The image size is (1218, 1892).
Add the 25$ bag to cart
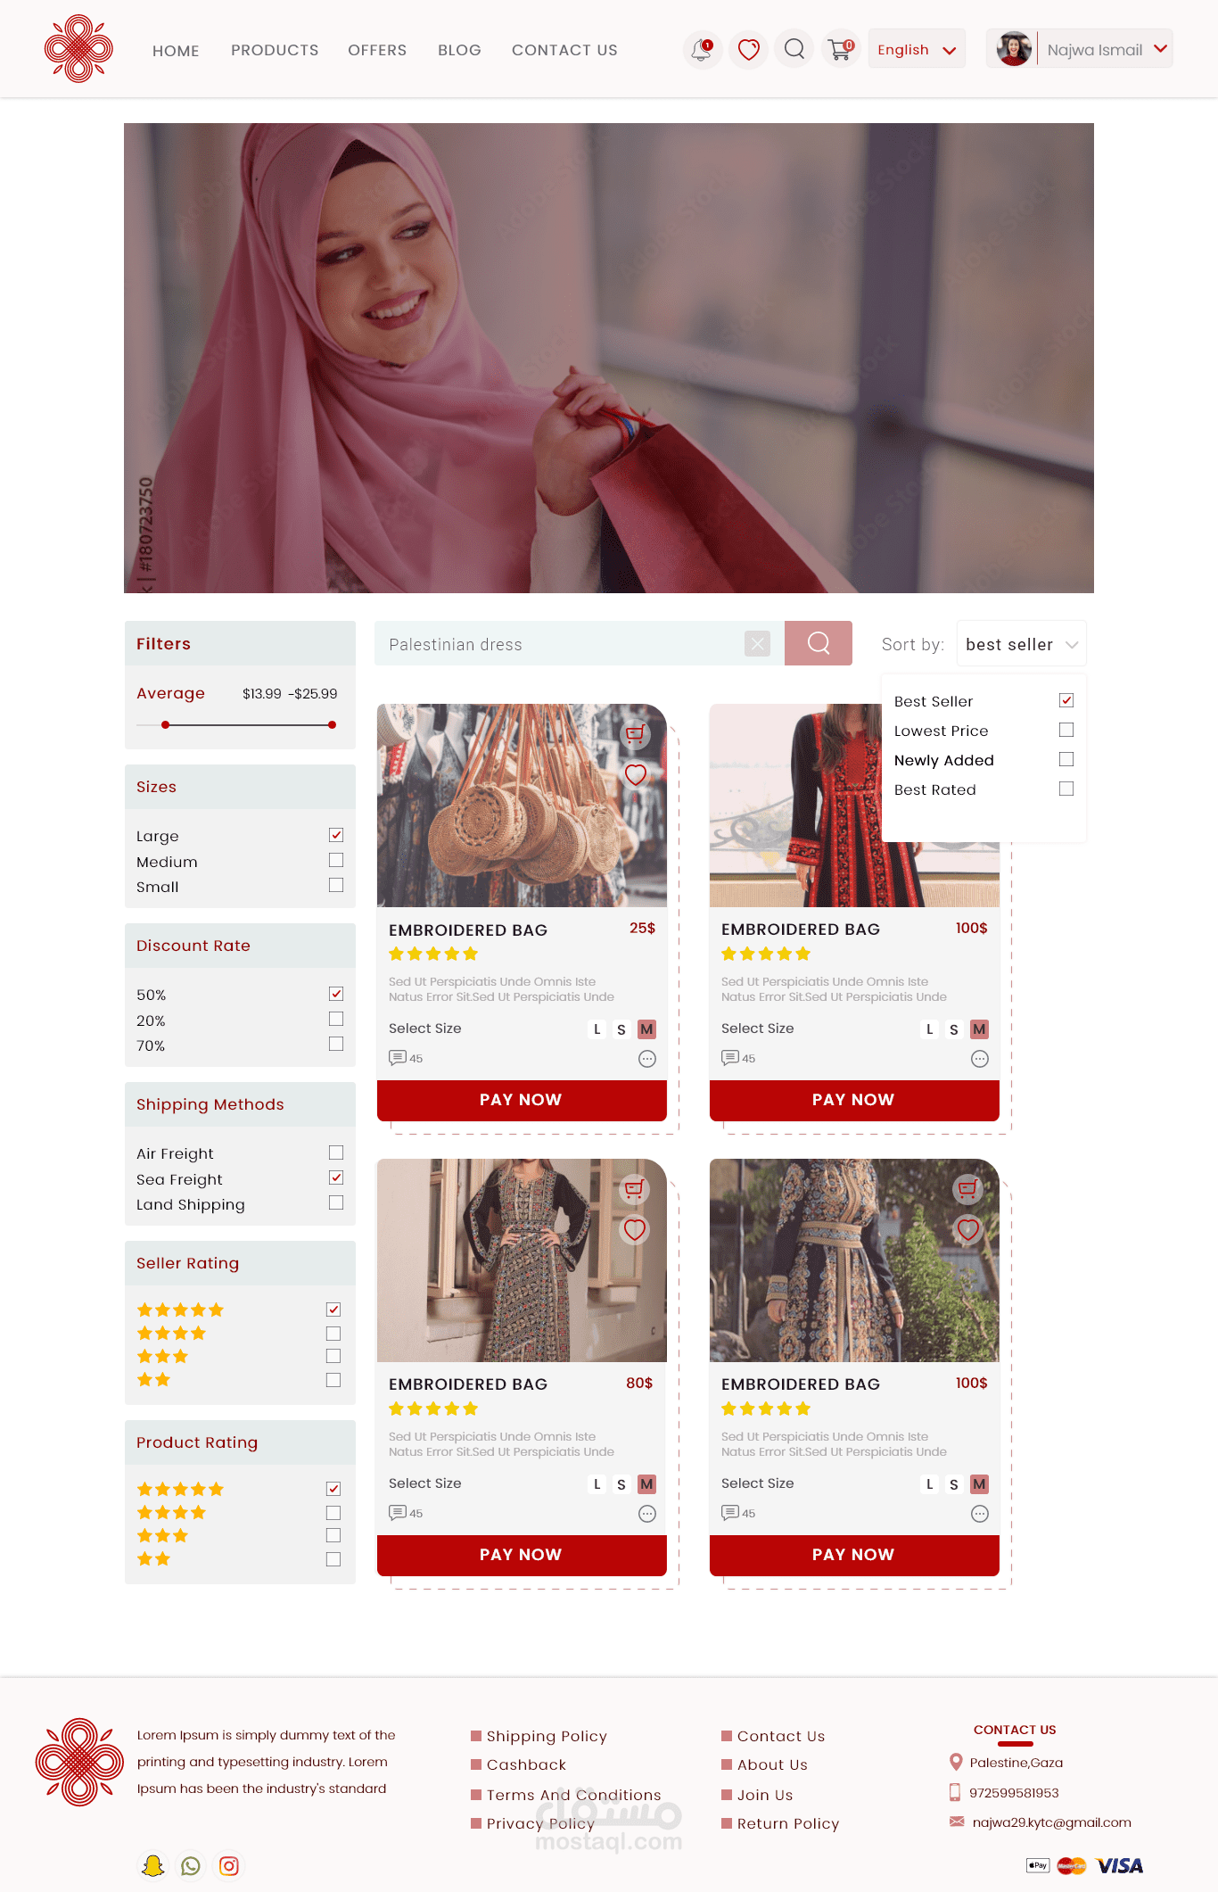(635, 734)
